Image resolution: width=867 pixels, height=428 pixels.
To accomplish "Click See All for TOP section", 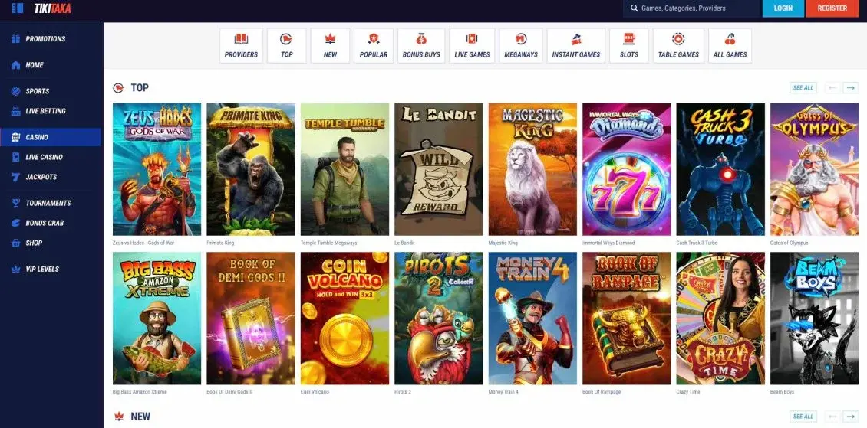I will coord(803,88).
